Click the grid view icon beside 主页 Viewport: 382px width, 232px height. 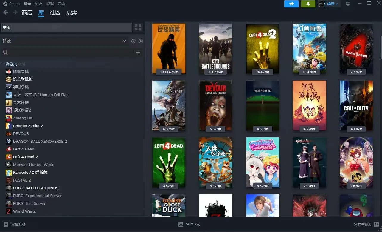tap(138, 27)
